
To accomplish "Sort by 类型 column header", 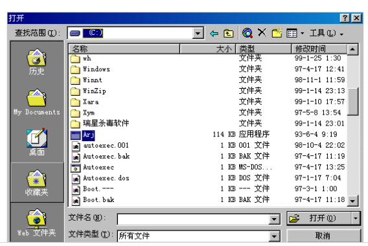I will tap(263, 49).
